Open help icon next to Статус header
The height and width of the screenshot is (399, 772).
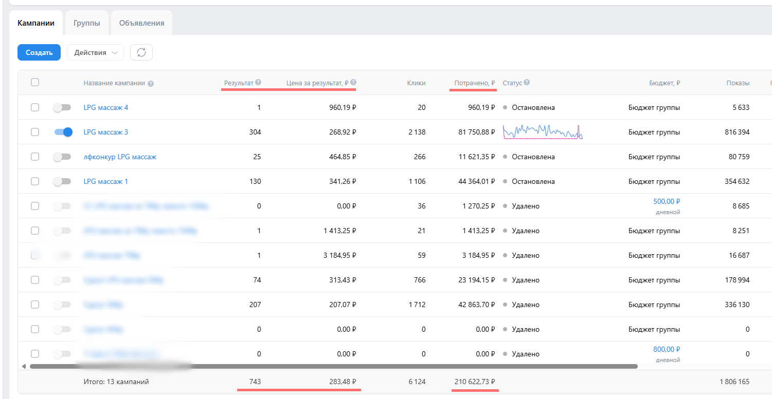527,82
